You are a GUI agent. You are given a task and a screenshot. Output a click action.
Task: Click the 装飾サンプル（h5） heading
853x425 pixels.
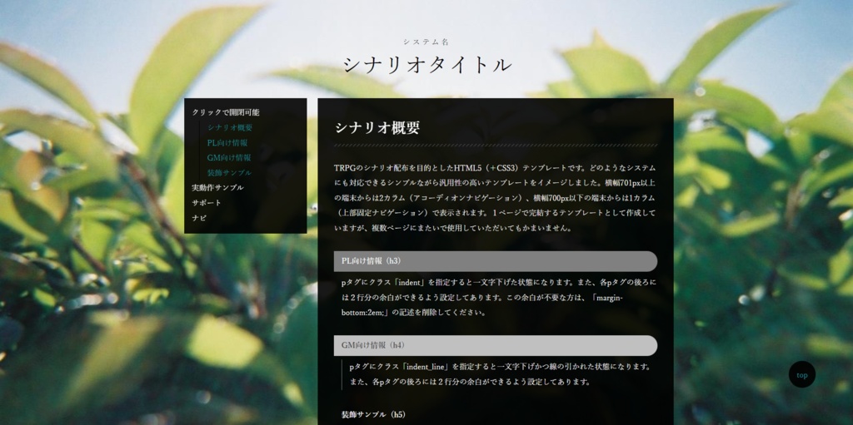[373, 414]
